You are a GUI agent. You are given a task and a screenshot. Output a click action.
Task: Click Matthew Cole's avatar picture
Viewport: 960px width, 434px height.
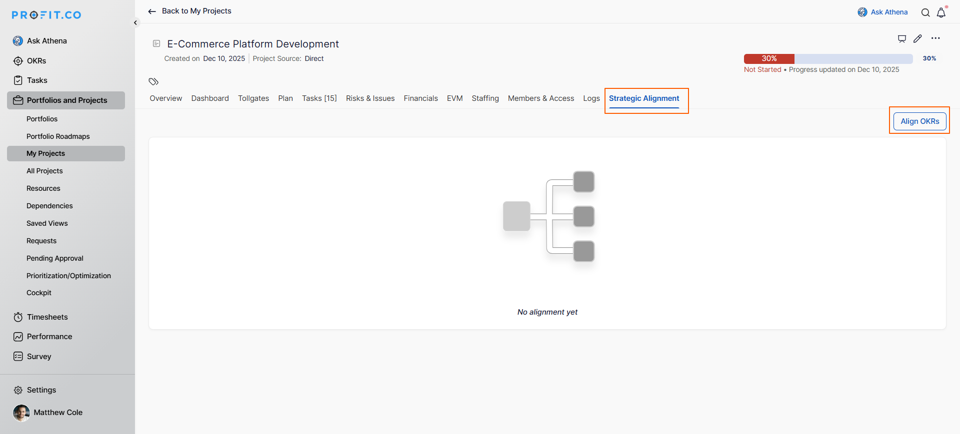(x=21, y=413)
